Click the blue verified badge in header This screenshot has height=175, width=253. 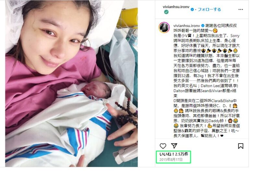coord(192,9)
